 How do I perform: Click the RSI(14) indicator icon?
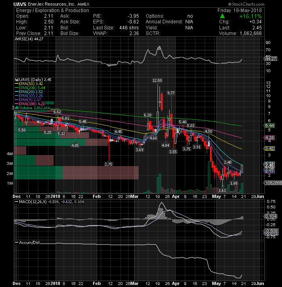(17, 39)
